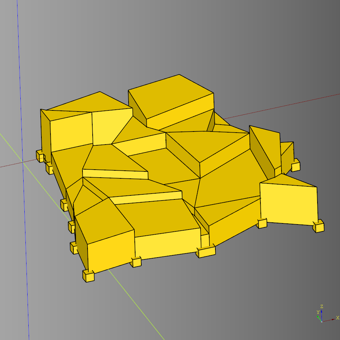
Task: Click the Y axis label in orientation triad
Action: (318, 312)
